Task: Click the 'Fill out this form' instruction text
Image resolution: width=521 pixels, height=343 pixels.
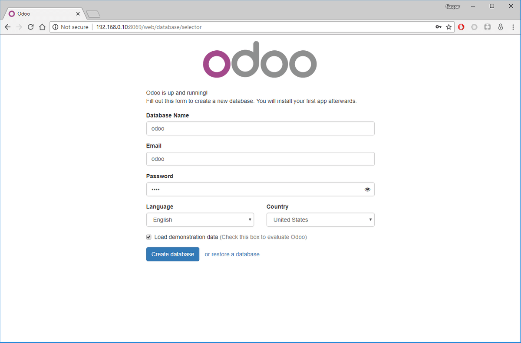Action: [251, 101]
